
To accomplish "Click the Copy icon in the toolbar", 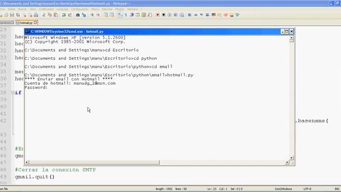I will pyautogui.click(x=50, y=15).
